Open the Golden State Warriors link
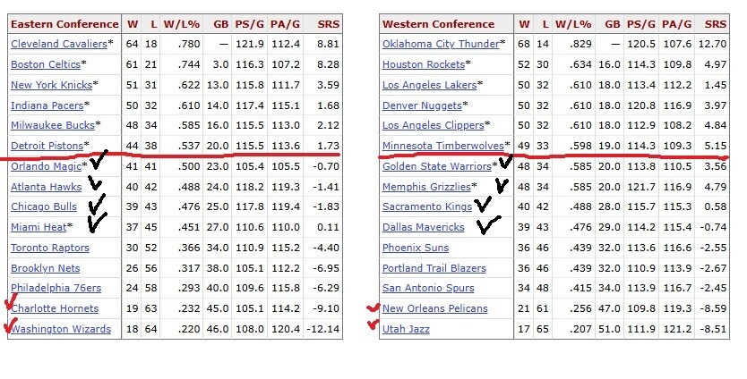The image size is (747, 379). 437,166
